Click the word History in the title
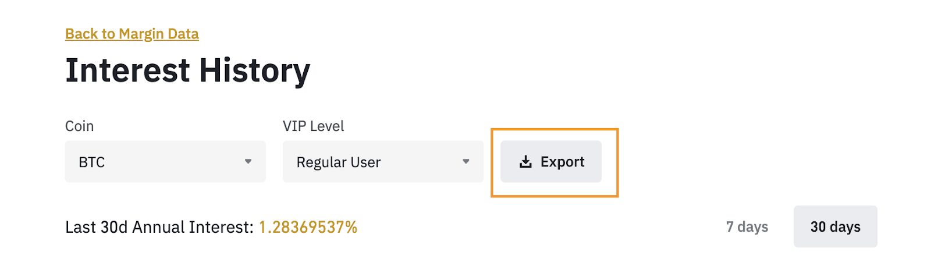The width and height of the screenshot is (931, 280). [254, 70]
